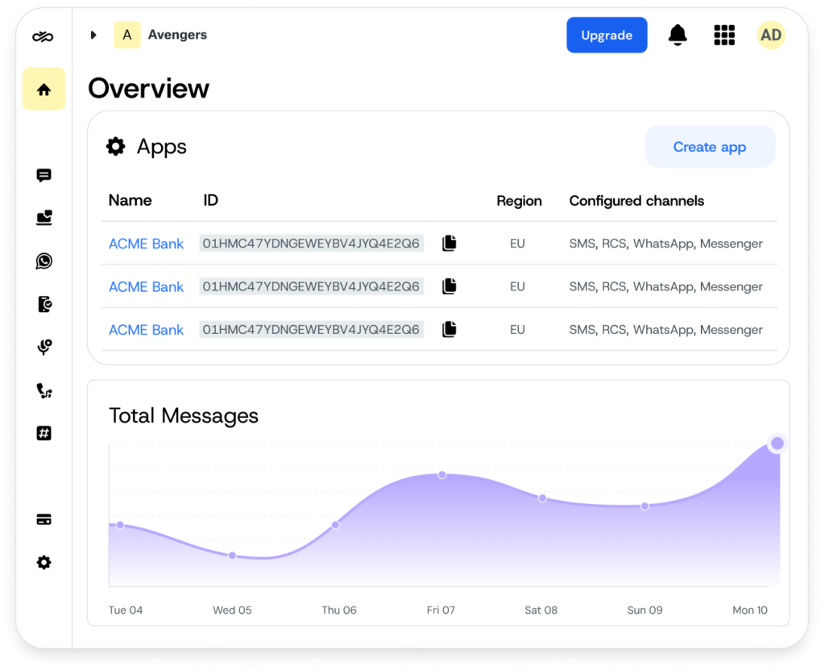Open the phone verification sidebar icon
Screen dimensions: 825x667
pos(45,304)
